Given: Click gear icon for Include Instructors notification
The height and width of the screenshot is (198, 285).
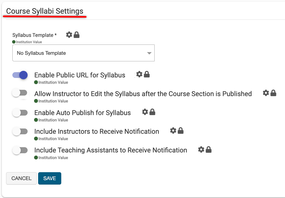Looking at the screenshot, I should (x=173, y=131).
